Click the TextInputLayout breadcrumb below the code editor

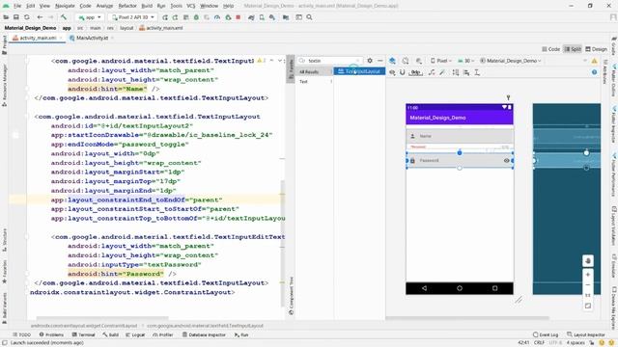(x=205, y=326)
